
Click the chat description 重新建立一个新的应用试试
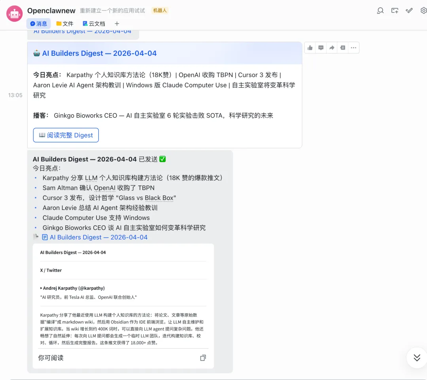click(112, 11)
